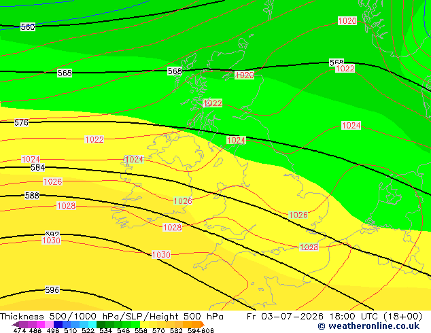The width and height of the screenshot is (431, 333).
Task: Click the bright yellow swatch above 558
Action: pos(144,324)
